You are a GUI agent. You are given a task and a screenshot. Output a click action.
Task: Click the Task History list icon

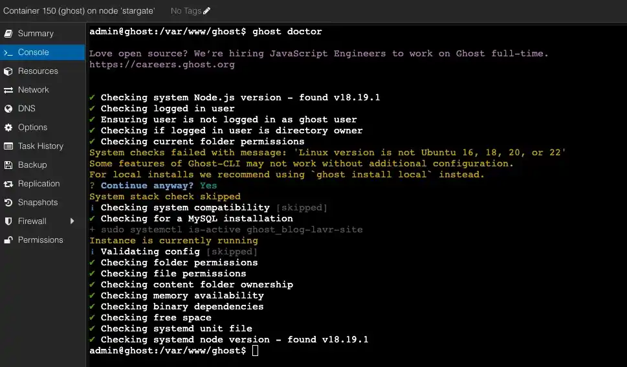[8, 146]
